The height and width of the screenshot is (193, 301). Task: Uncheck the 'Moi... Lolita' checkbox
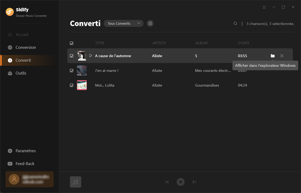point(71,85)
